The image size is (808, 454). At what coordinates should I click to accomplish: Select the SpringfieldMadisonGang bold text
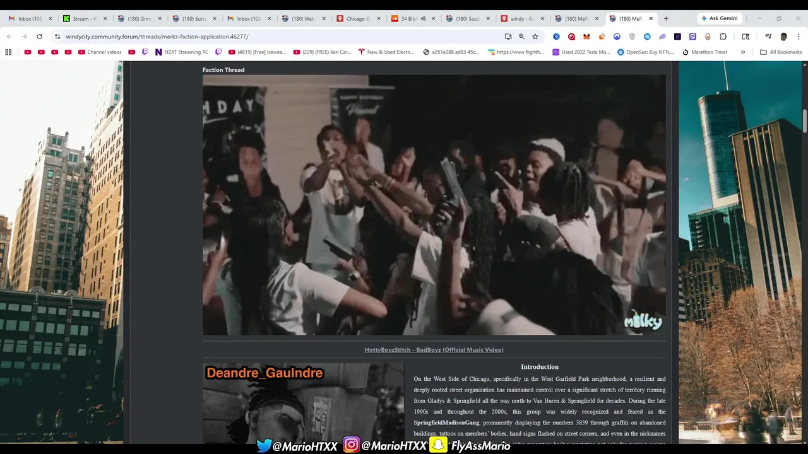446,422
